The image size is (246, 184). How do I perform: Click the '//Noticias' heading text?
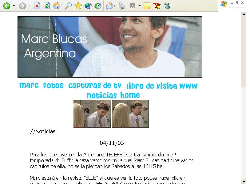[43, 131]
